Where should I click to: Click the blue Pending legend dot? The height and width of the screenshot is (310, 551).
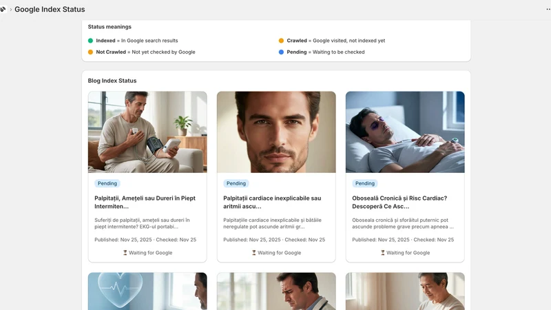(x=281, y=52)
